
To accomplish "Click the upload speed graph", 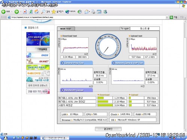I will (143, 45).
